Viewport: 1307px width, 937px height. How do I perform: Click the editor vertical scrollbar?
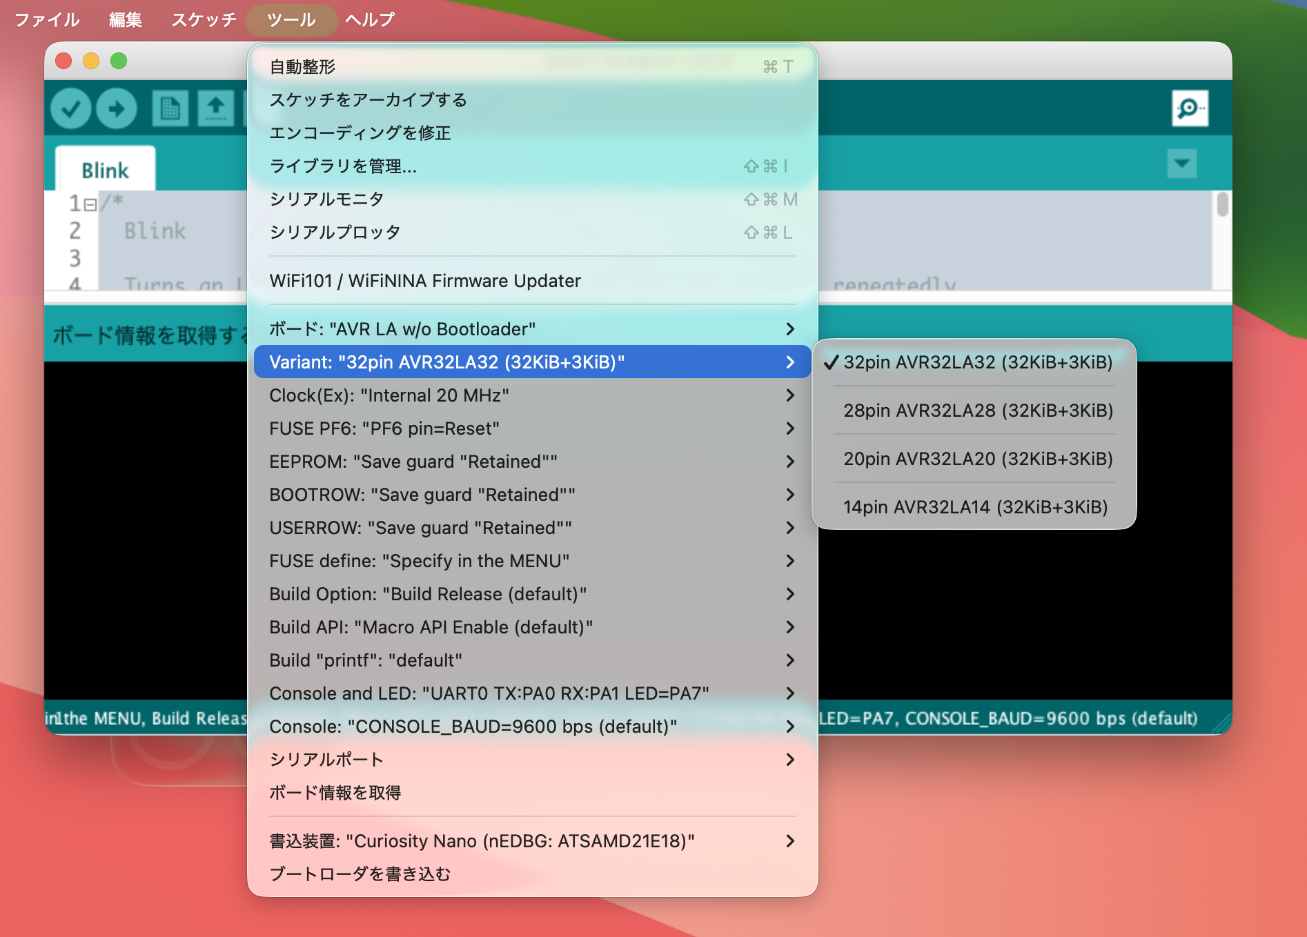1223,204
